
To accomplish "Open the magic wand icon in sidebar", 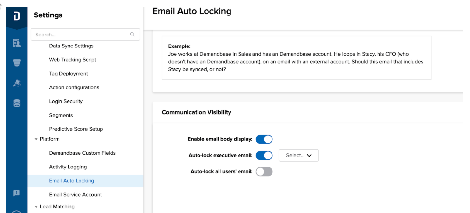I will click(17, 84).
